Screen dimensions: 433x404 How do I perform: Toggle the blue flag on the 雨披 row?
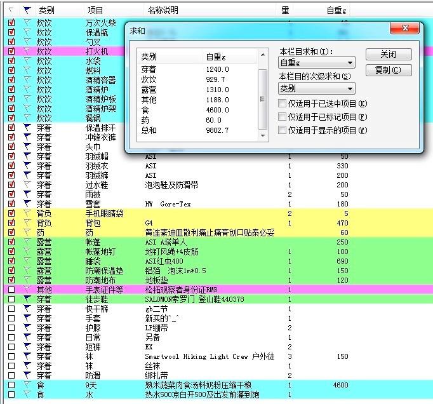(x=27, y=194)
